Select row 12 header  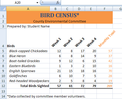pyautogui.click(x=3, y=86)
